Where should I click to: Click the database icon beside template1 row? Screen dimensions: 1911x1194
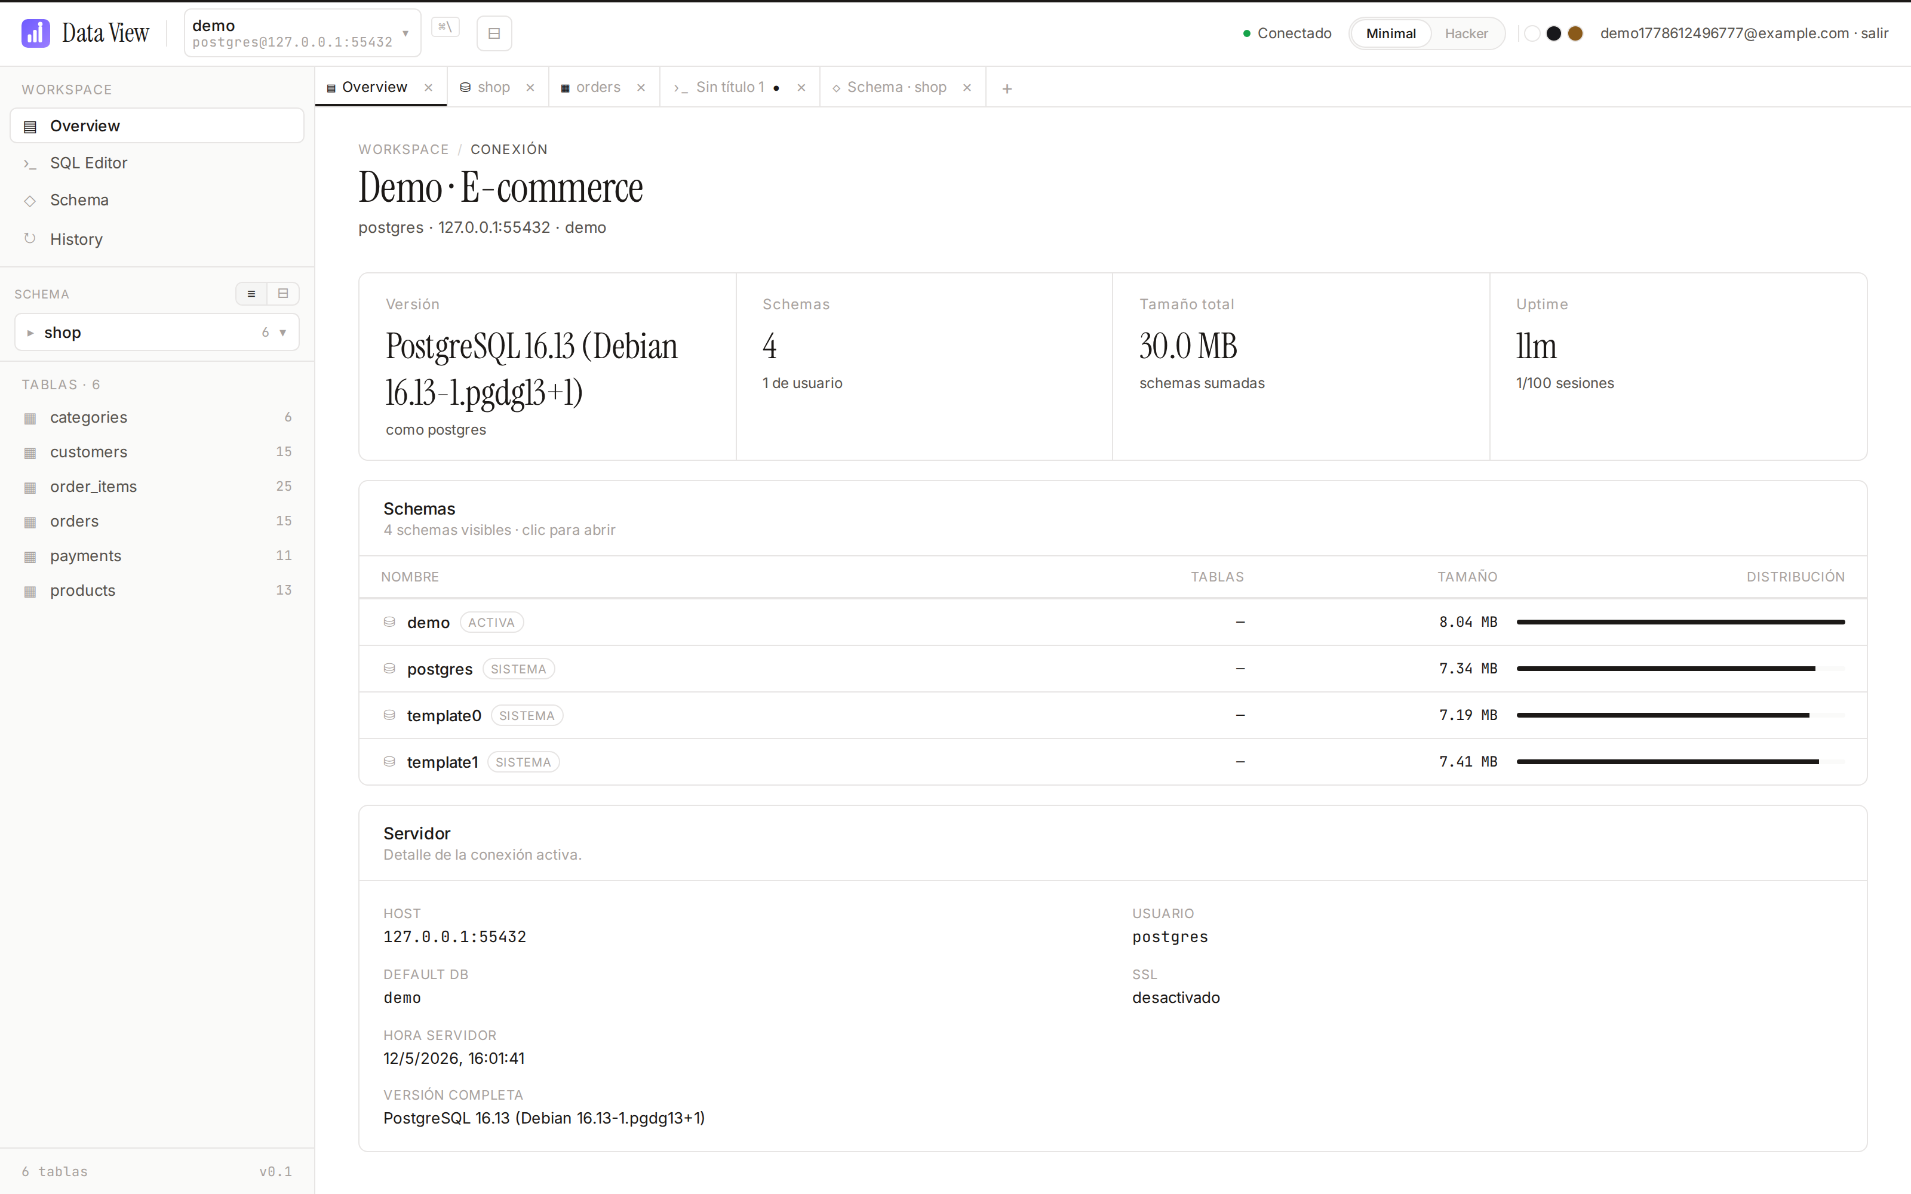[389, 762]
